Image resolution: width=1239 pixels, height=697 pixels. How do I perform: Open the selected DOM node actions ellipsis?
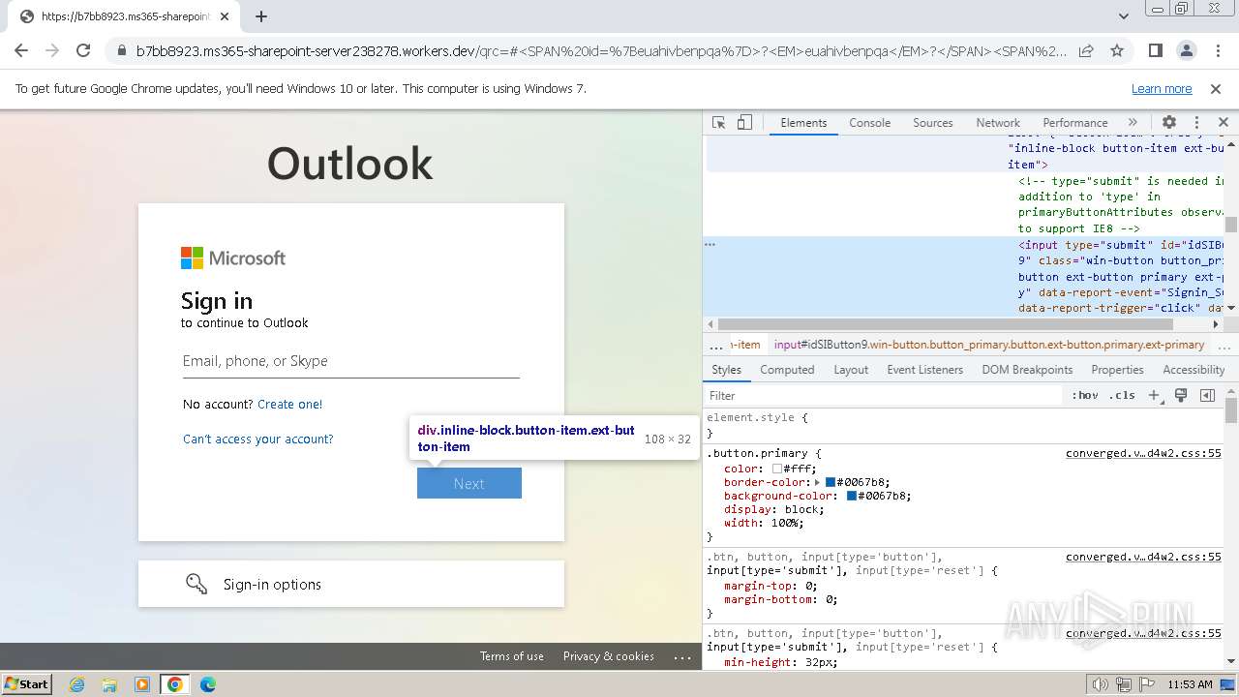(710, 245)
